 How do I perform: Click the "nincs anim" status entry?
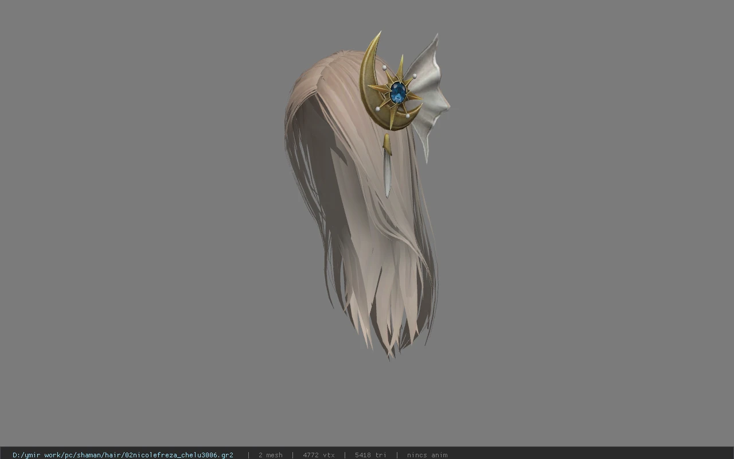(x=427, y=455)
